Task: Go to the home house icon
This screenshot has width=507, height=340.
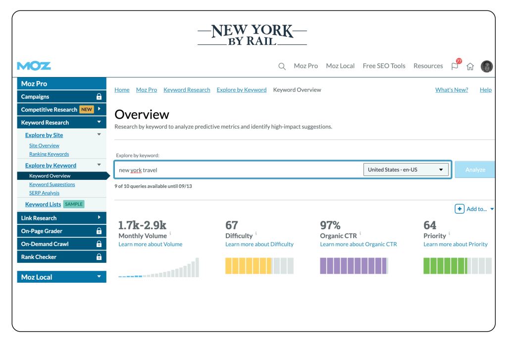Action: tap(472, 66)
